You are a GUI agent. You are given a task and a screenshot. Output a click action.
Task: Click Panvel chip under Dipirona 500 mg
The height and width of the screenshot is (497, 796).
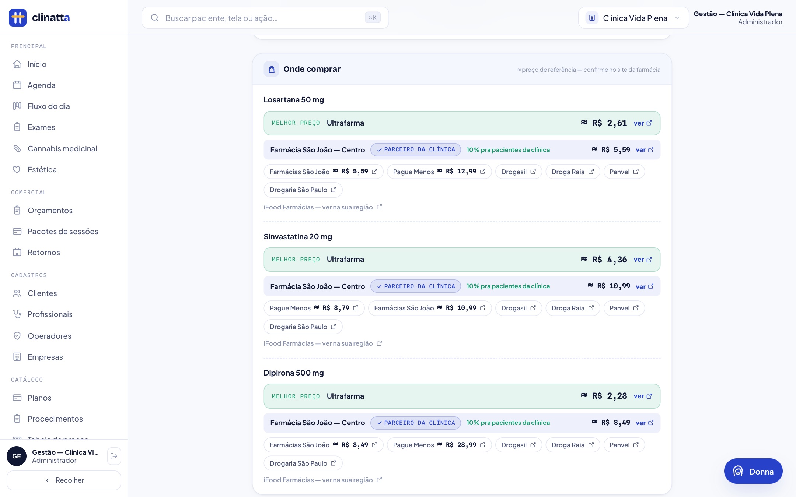(x=624, y=445)
